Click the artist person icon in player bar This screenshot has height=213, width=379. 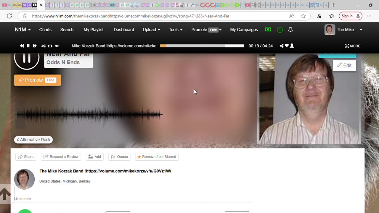pyautogui.click(x=292, y=46)
